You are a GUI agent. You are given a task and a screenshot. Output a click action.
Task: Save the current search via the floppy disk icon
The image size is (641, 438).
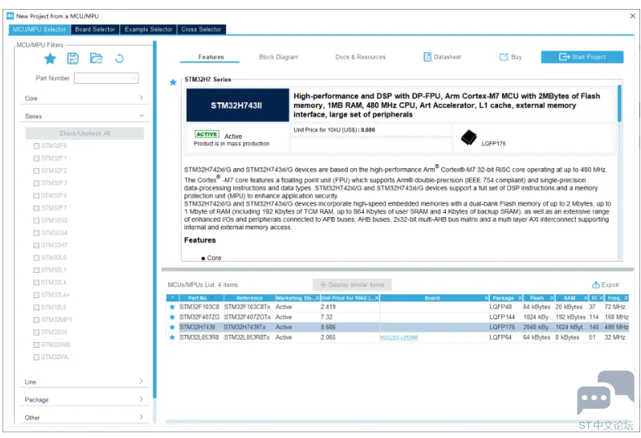coord(73,59)
